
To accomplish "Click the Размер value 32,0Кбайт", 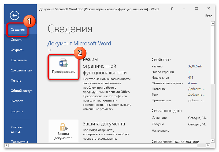I will click(x=195, y=66).
